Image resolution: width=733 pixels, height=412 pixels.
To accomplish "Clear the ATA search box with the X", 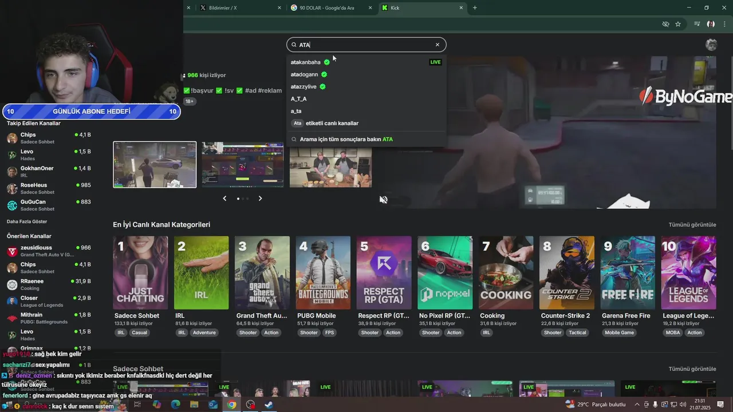I will click(438, 45).
